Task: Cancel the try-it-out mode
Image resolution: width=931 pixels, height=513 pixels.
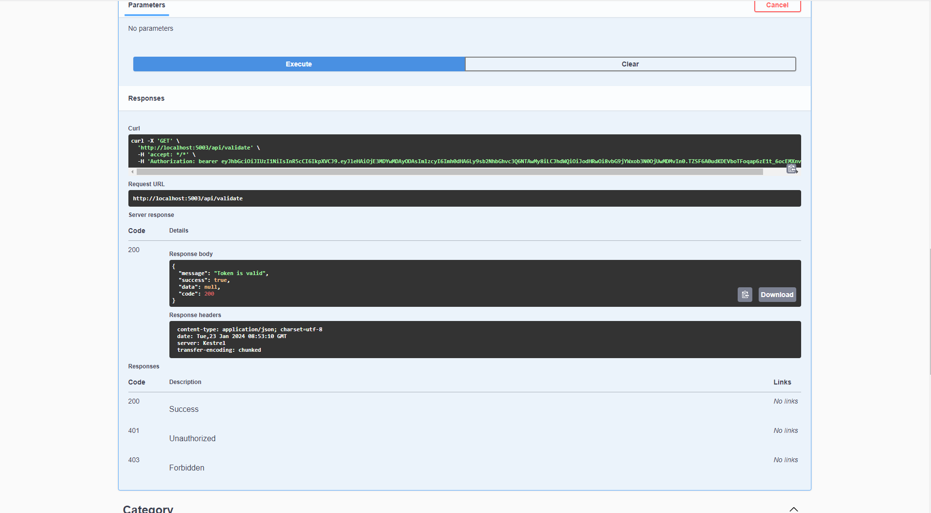Action: tap(777, 5)
